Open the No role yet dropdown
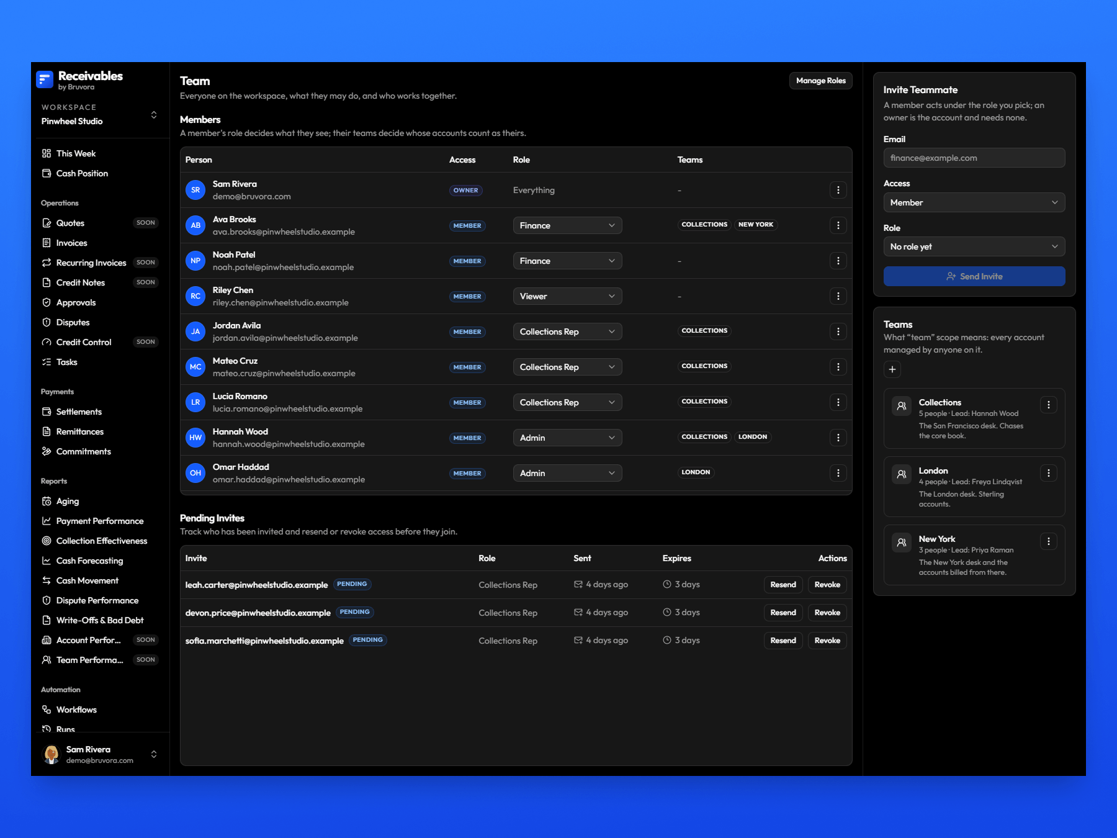The width and height of the screenshot is (1117, 838). coord(974,246)
